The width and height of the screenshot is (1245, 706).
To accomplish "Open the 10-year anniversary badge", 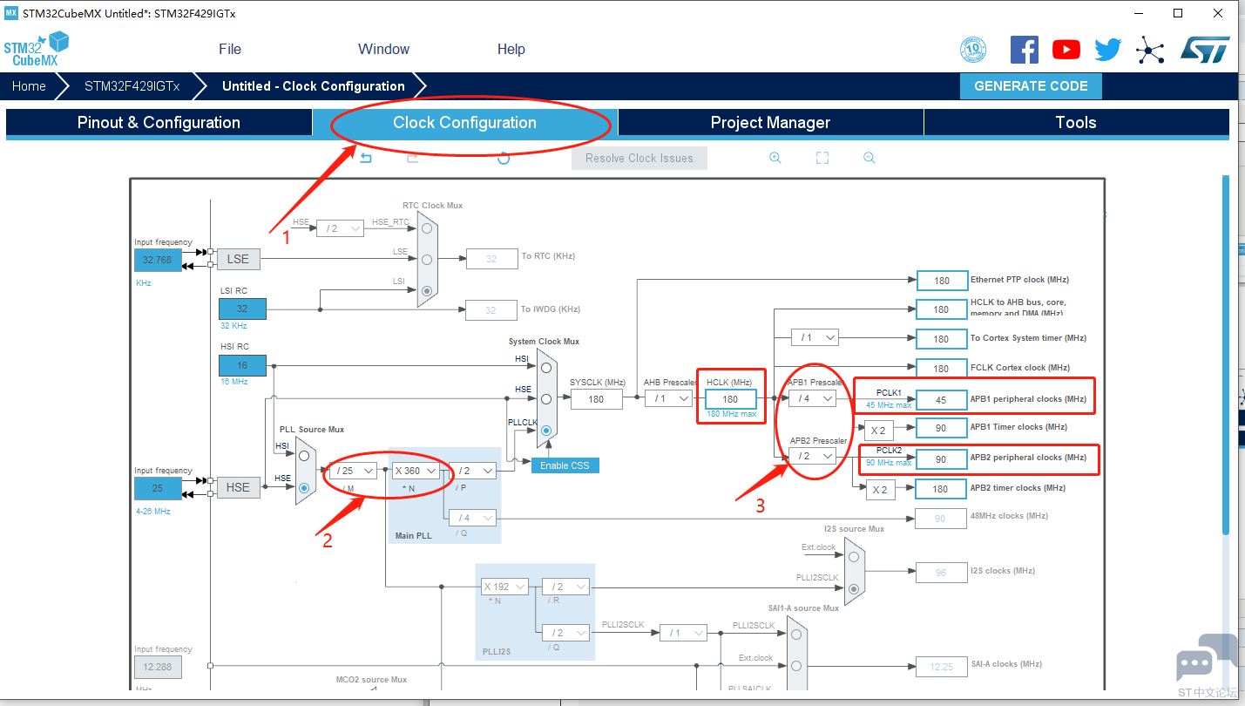I will pyautogui.click(x=973, y=50).
